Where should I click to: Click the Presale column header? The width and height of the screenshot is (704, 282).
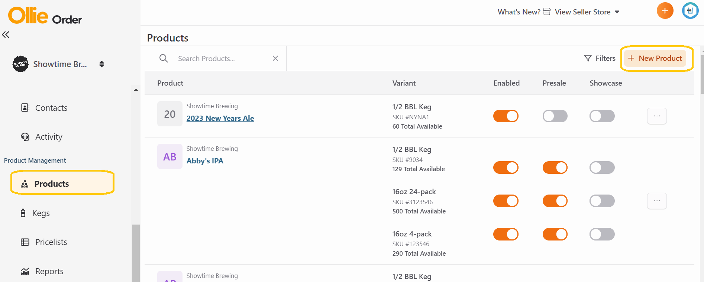tap(554, 83)
